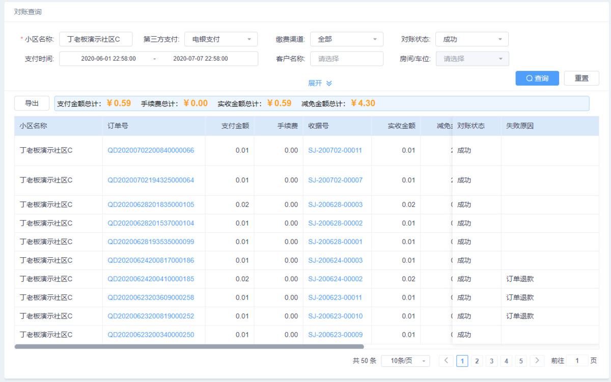Open order QD20200623200819000252

151,316
